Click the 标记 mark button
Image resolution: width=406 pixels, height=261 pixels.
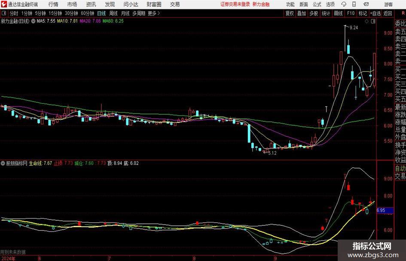pos(363,13)
